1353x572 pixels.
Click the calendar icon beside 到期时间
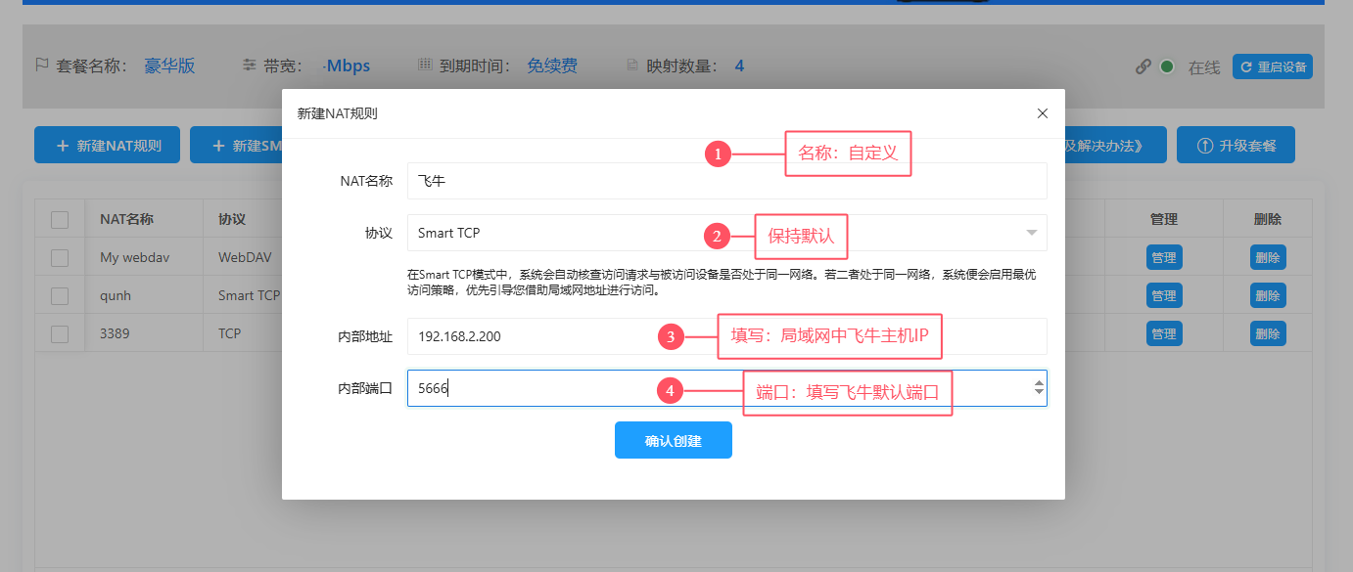coord(425,66)
